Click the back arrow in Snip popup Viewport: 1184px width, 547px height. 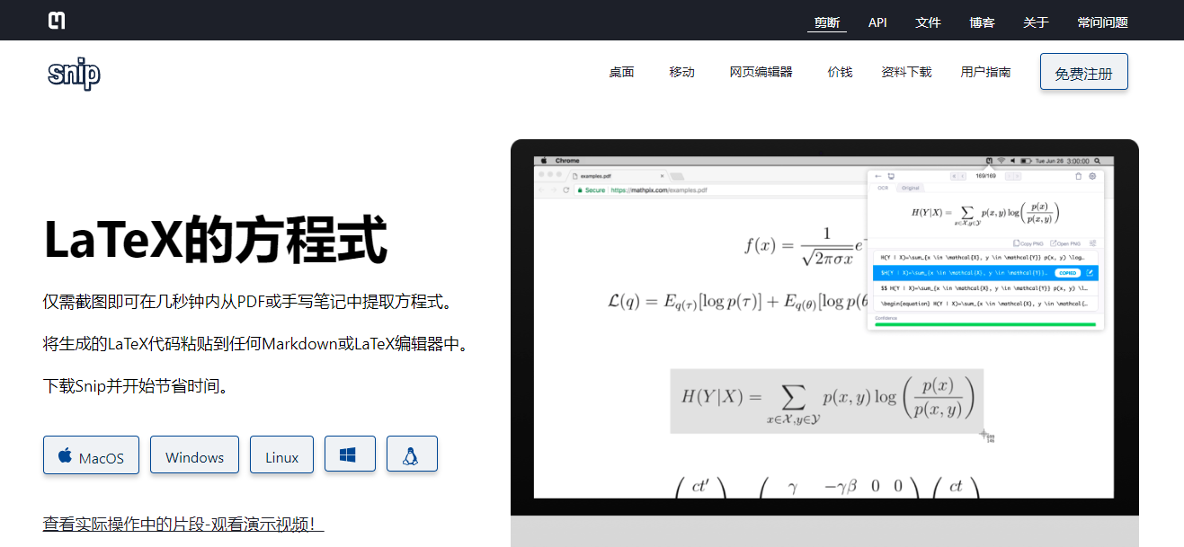(x=877, y=176)
